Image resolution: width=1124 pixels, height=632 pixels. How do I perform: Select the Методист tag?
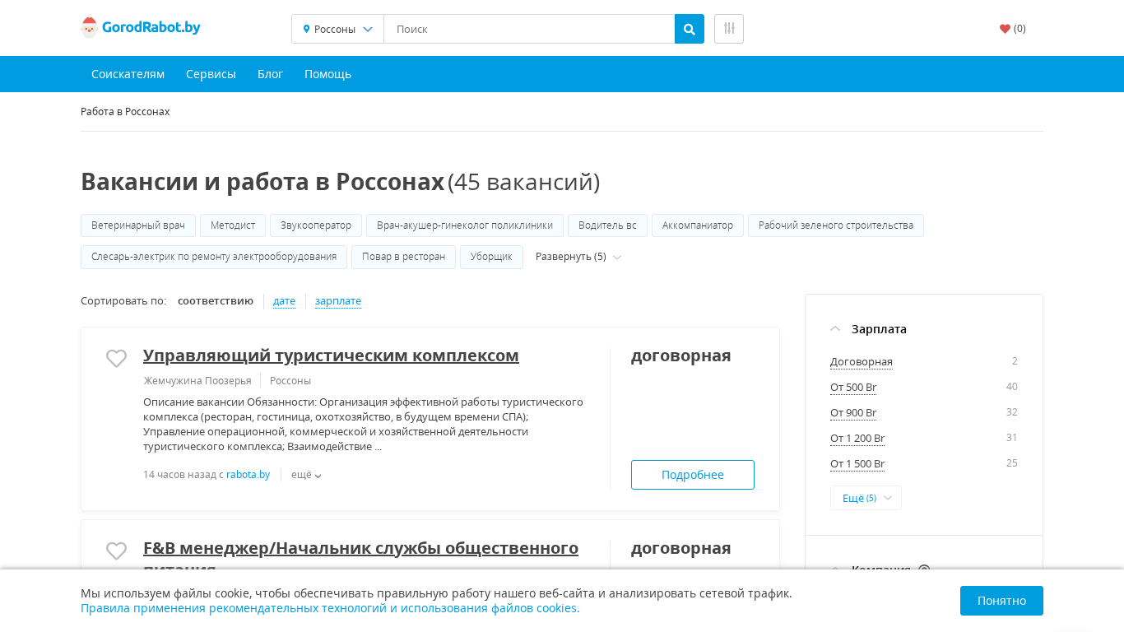(233, 225)
